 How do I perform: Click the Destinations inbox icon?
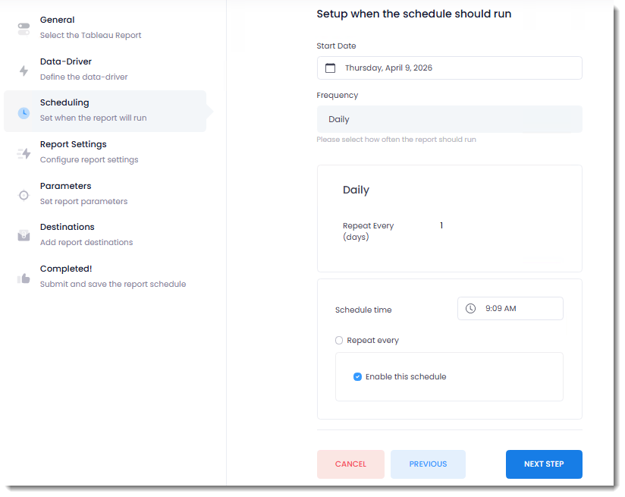point(24,236)
